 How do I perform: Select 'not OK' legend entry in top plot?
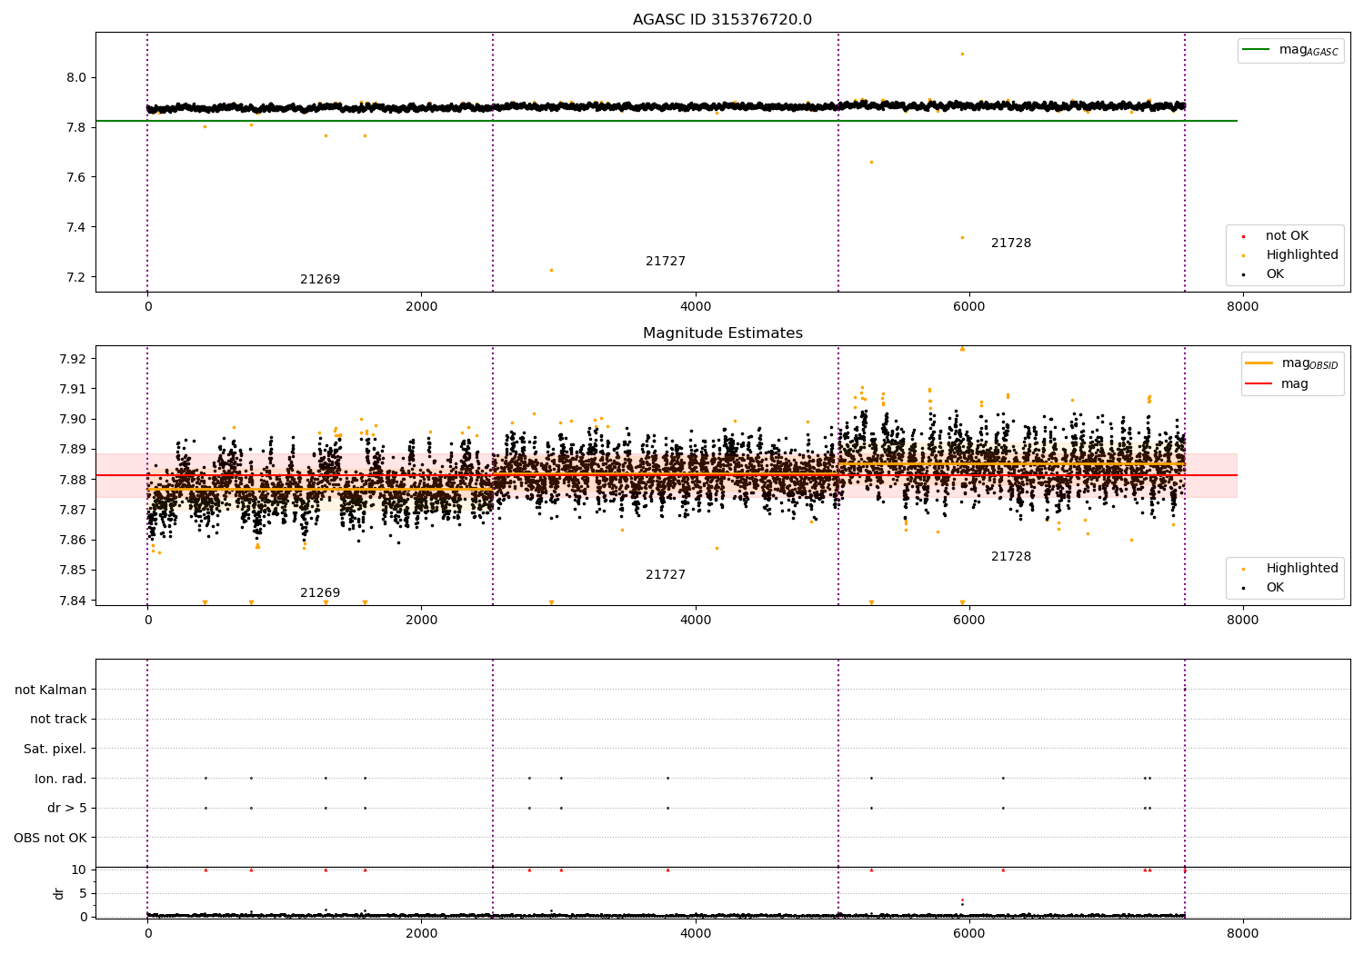pos(1287,236)
